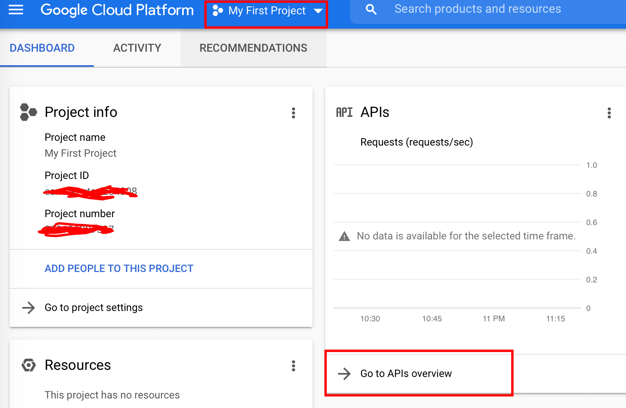626x408 pixels.
Task: Click the 1.0 y-axis value
Action: tap(592, 165)
